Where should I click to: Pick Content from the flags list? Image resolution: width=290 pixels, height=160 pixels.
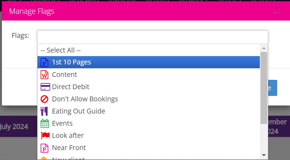pos(149,75)
